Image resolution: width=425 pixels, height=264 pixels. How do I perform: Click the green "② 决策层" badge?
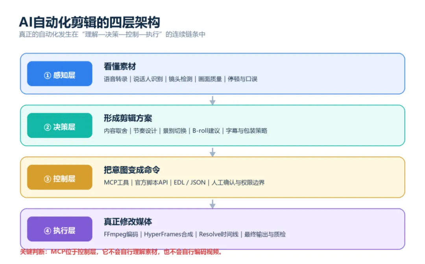click(60, 126)
